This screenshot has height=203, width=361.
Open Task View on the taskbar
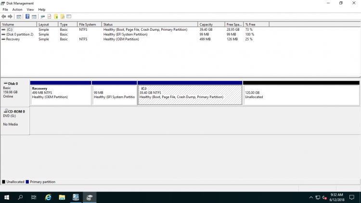click(34, 197)
